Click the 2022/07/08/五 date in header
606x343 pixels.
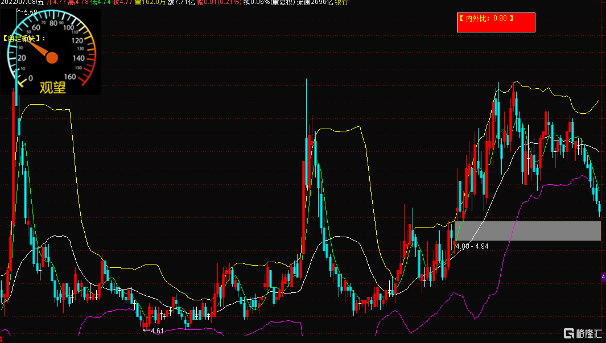22,3
